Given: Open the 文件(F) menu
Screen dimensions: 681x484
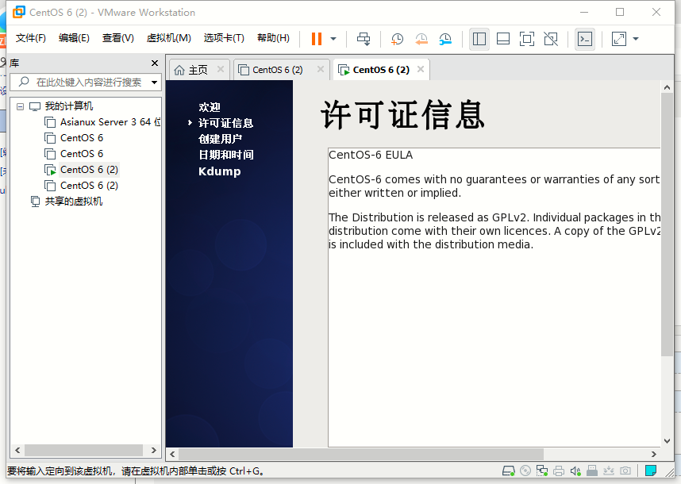Looking at the screenshot, I should (x=30, y=38).
